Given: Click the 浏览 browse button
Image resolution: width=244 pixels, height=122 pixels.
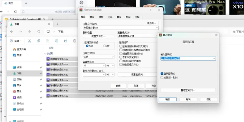Looking at the screenshot, I should pos(152,23).
